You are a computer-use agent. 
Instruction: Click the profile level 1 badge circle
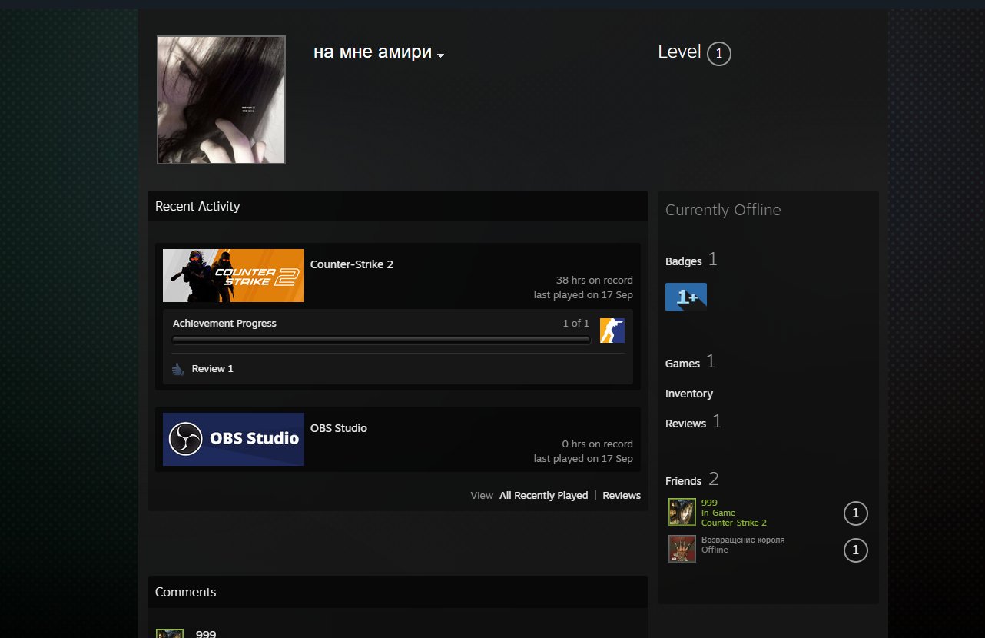pyautogui.click(x=718, y=54)
